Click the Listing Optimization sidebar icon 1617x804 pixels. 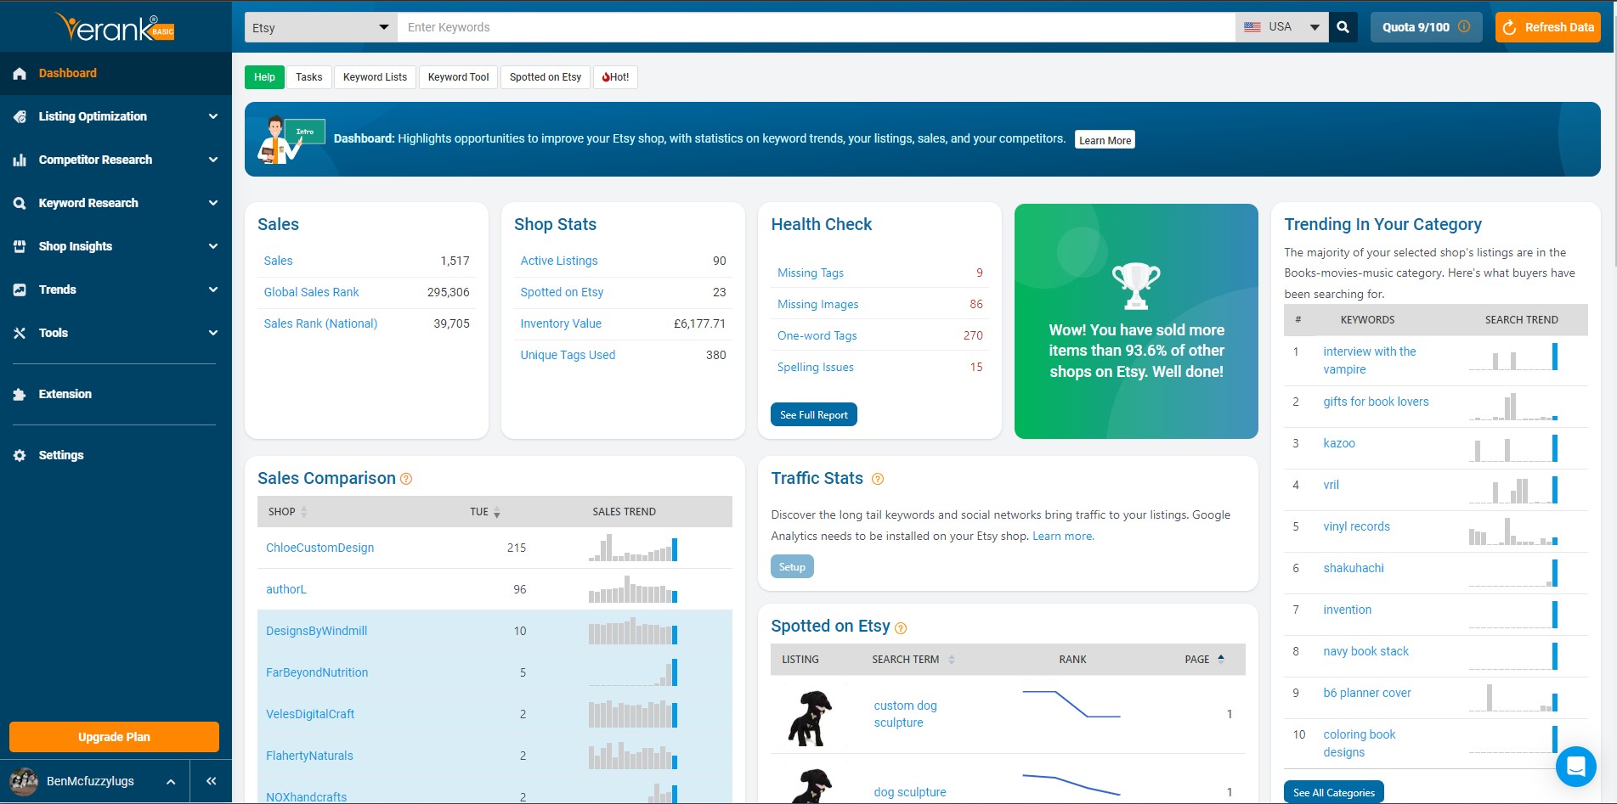[x=20, y=117]
